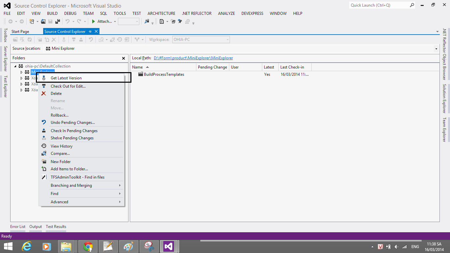The height and width of the screenshot is (253, 450).
Task: Collapse the ohia-pc\DefaultCollection tree node
Action: pos(15,66)
